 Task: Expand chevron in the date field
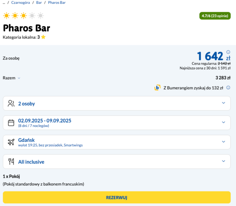[224, 122]
